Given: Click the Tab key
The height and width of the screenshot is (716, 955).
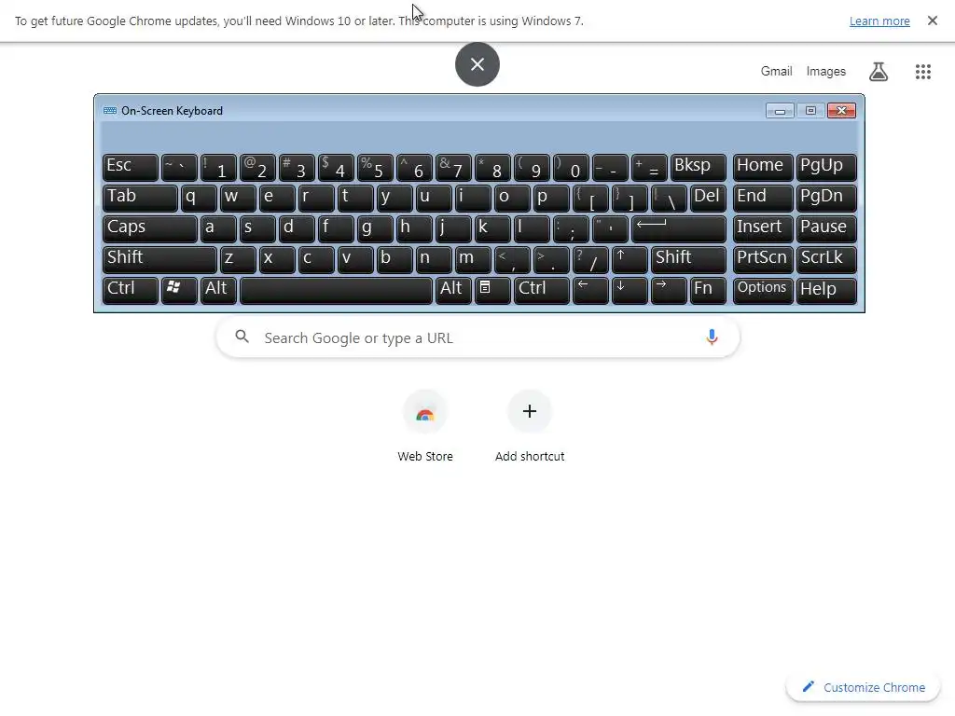Looking at the screenshot, I should pos(140,198).
